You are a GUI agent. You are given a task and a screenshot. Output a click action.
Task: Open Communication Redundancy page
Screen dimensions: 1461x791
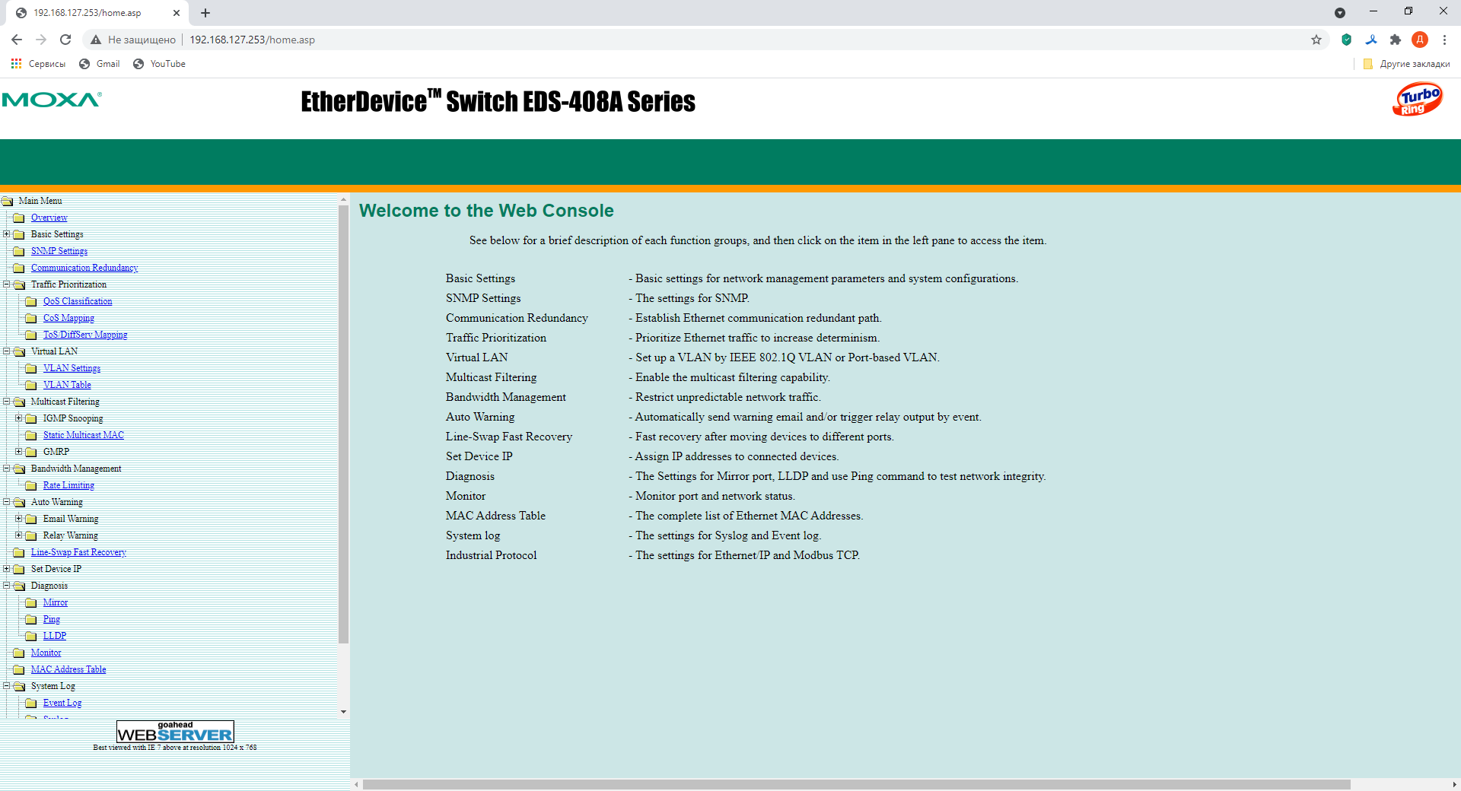(84, 268)
